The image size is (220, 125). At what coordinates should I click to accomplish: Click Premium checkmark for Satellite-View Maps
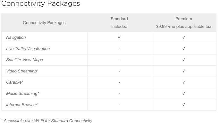pyautogui.click(x=184, y=60)
